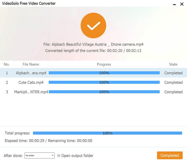Click the Markipli...NTER.mp4 progress bar
Screen dimensions: 187x164
click(x=104, y=92)
